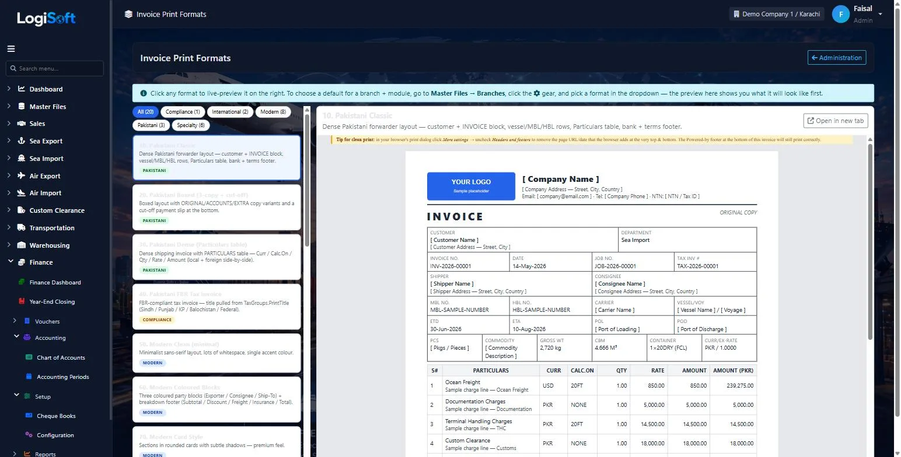
Task: Go back via the Administration button
Action: coord(837,58)
